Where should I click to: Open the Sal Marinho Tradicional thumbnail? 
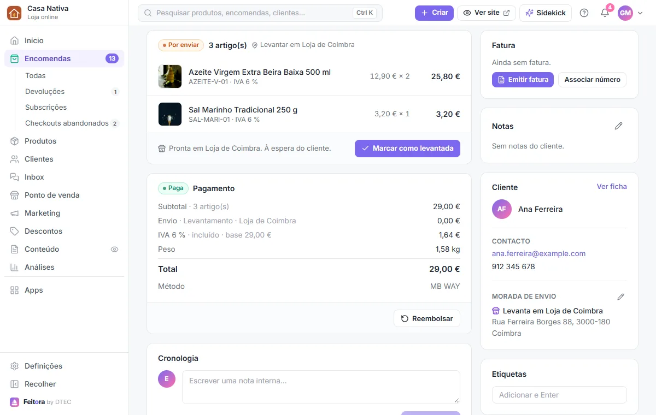[170, 114]
